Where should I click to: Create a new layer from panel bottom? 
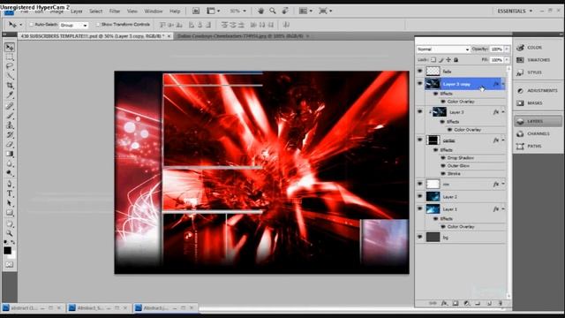pos(489,303)
